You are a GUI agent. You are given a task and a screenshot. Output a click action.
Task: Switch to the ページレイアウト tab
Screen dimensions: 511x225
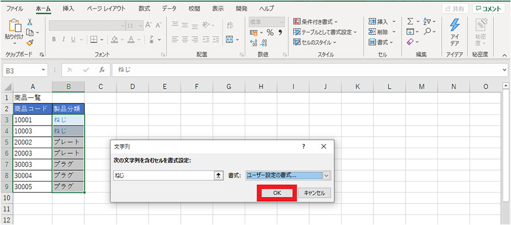tap(107, 9)
